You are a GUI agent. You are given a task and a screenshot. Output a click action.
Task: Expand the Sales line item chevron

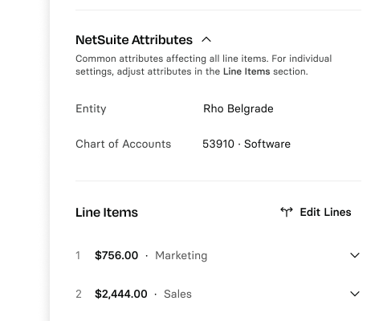point(355,294)
